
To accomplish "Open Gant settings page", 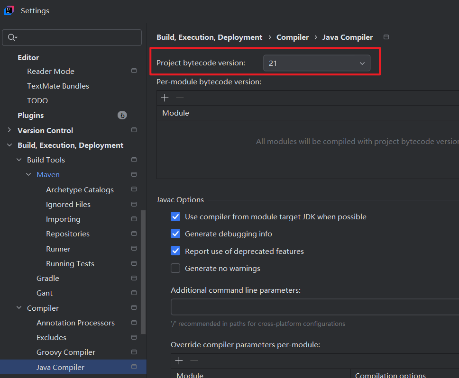I will click(45, 293).
